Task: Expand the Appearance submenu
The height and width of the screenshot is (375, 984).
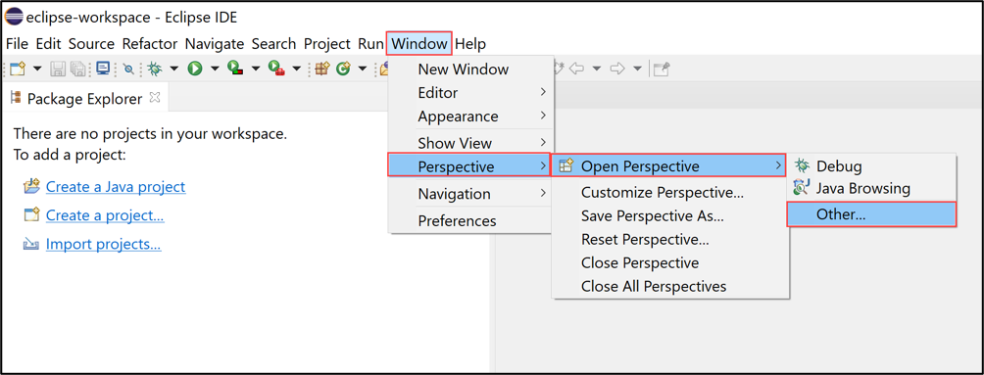Action: pyautogui.click(x=469, y=117)
